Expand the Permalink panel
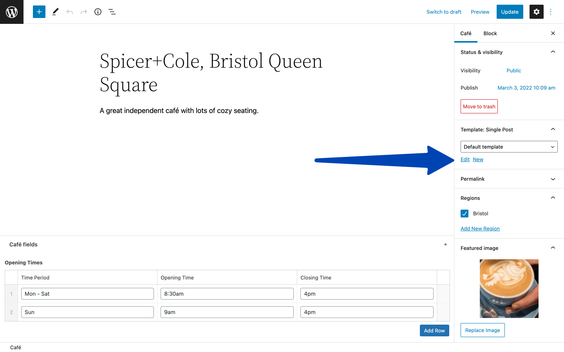The image size is (564, 352). pos(509,179)
